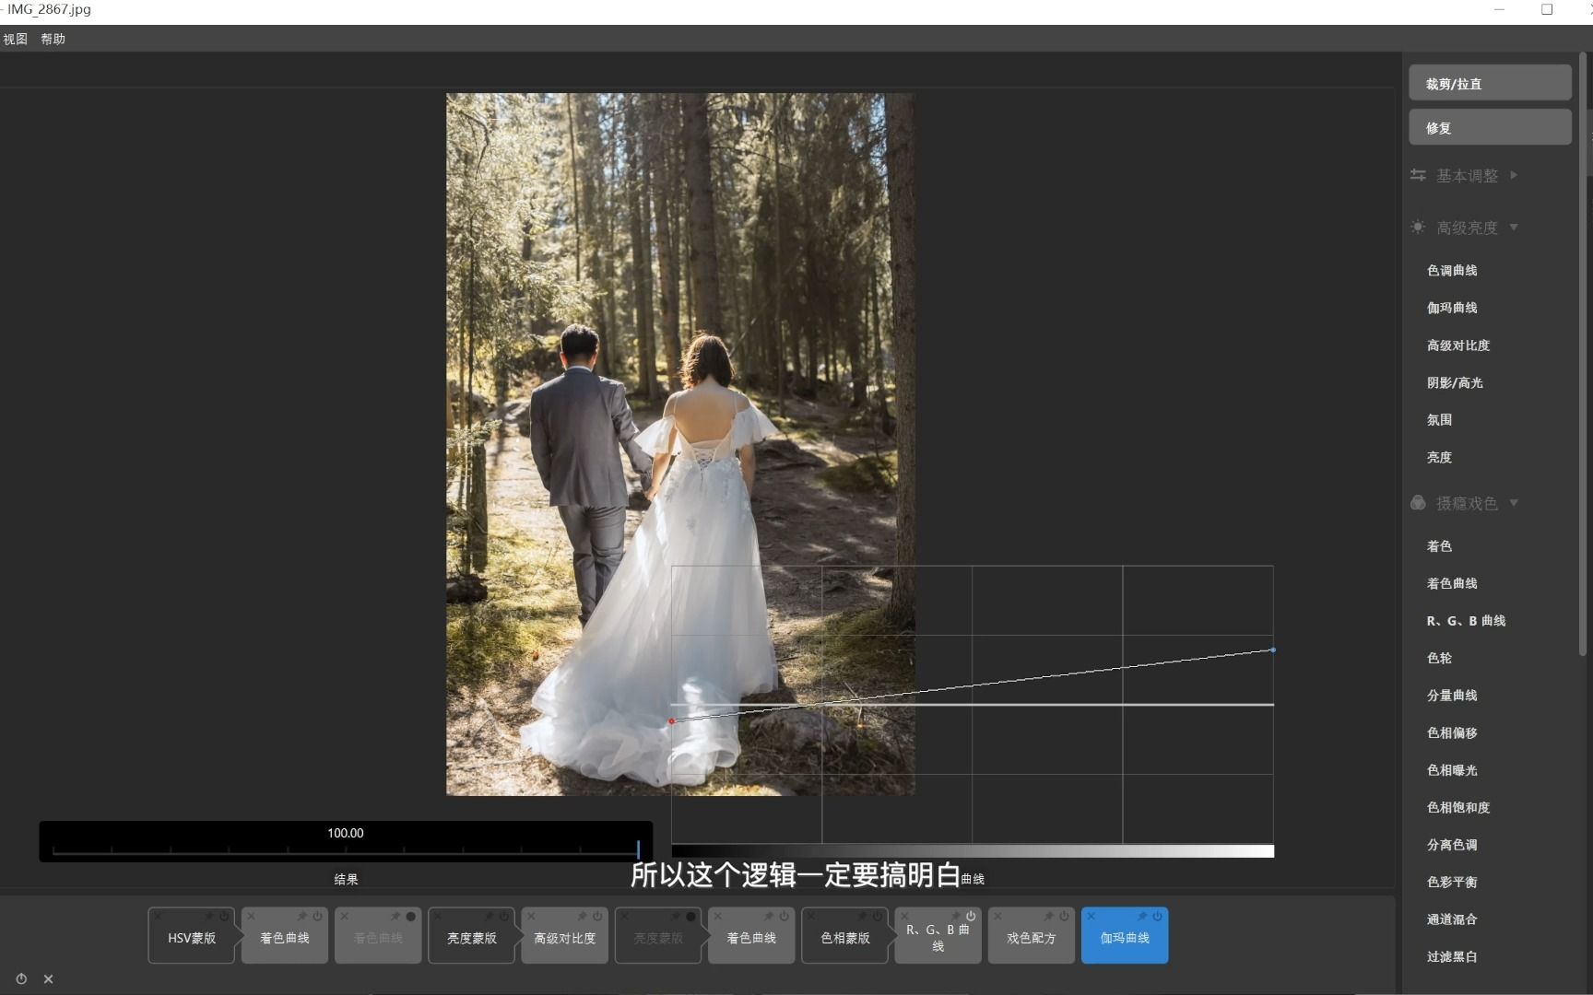Screen dimensions: 1593x995
Task: Click the 裁剪/拉直 button
Action: (1490, 82)
